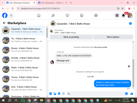Click the blue 'Thanks to share your contact' bubble
This screenshot has height=103, width=137.
point(113,83)
